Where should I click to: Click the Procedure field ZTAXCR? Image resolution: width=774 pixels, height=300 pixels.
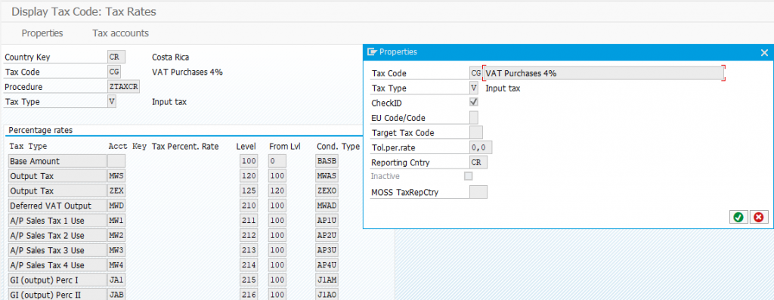[123, 87]
